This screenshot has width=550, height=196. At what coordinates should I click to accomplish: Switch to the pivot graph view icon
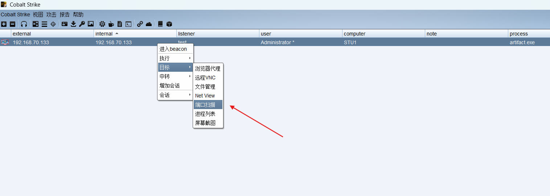[x=36, y=24]
